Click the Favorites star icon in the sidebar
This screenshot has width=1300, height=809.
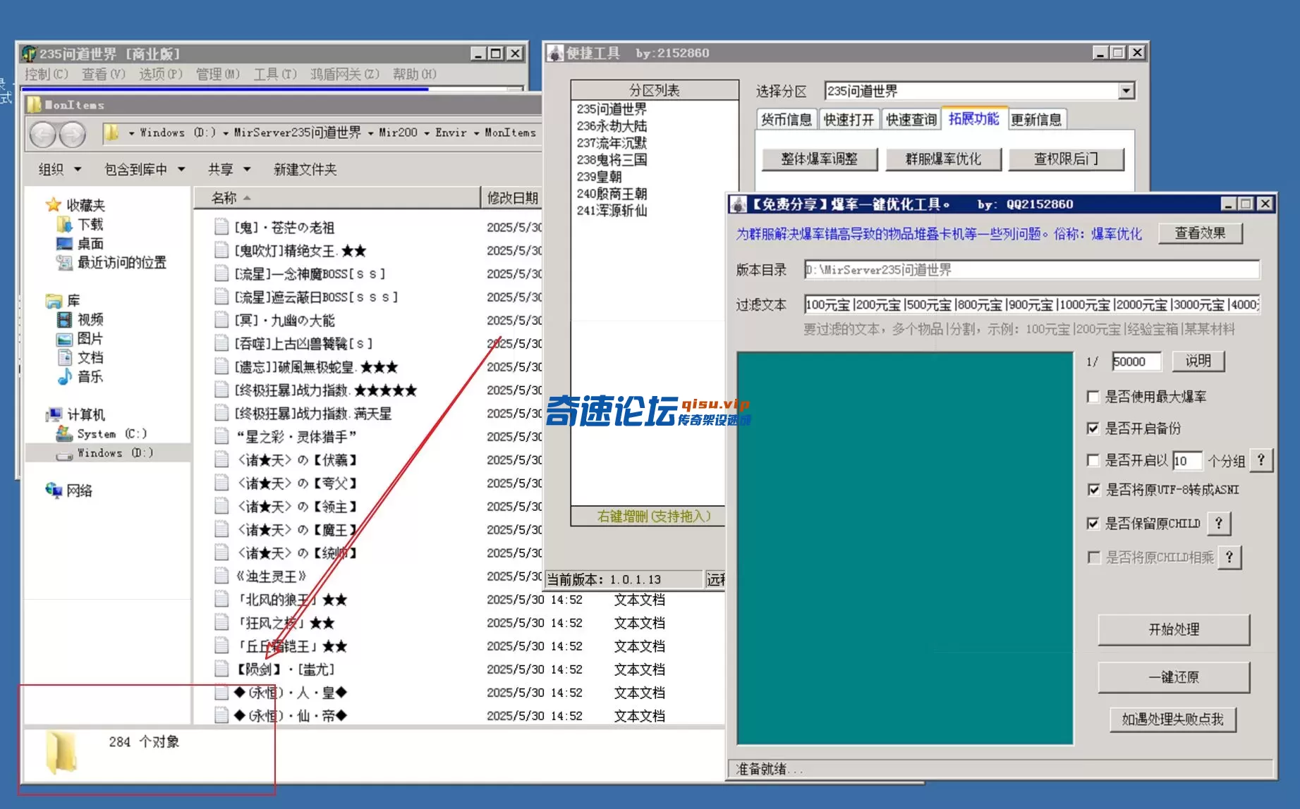pyautogui.click(x=53, y=205)
